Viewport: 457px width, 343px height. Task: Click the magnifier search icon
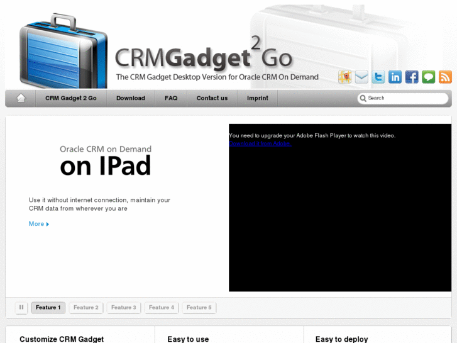click(x=363, y=98)
